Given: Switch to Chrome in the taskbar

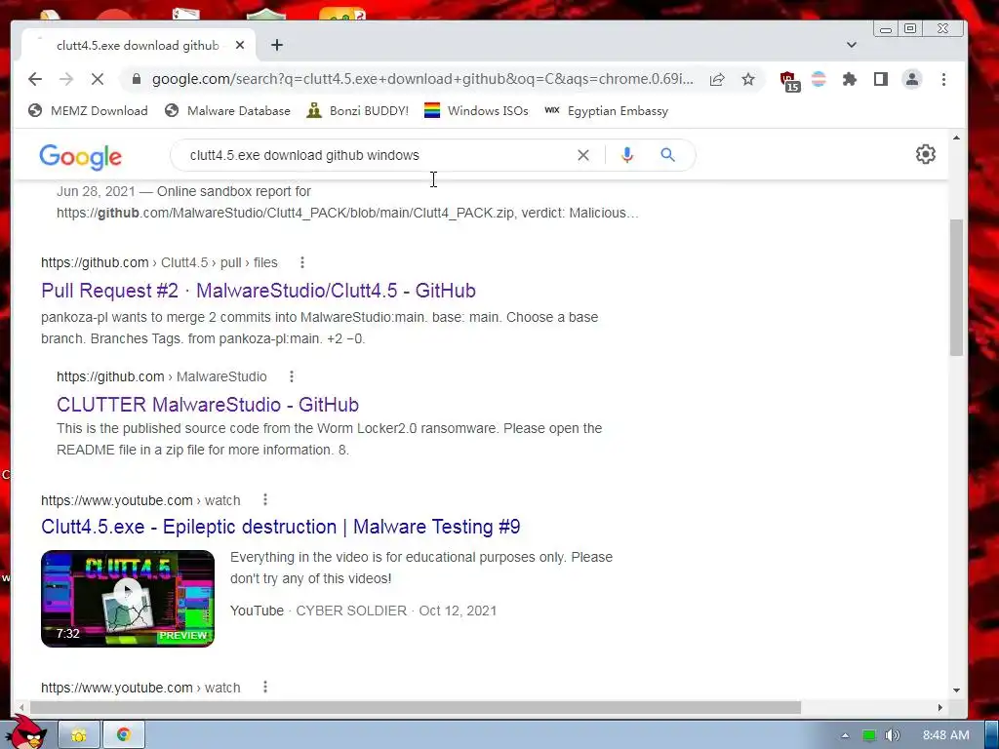Looking at the screenshot, I should coord(124,735).
